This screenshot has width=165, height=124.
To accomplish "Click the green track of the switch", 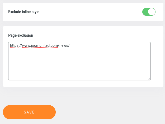I will pos(145,12).
